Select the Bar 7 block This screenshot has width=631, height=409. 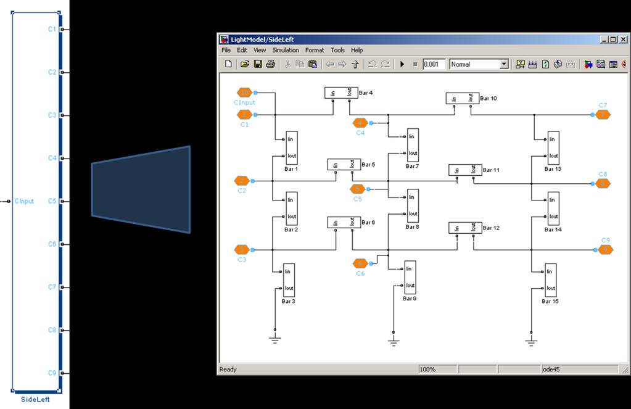pos(413,145)
